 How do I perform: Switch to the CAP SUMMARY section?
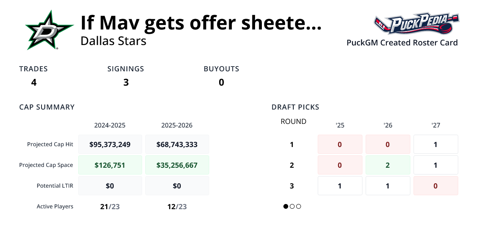pos(47,107)
